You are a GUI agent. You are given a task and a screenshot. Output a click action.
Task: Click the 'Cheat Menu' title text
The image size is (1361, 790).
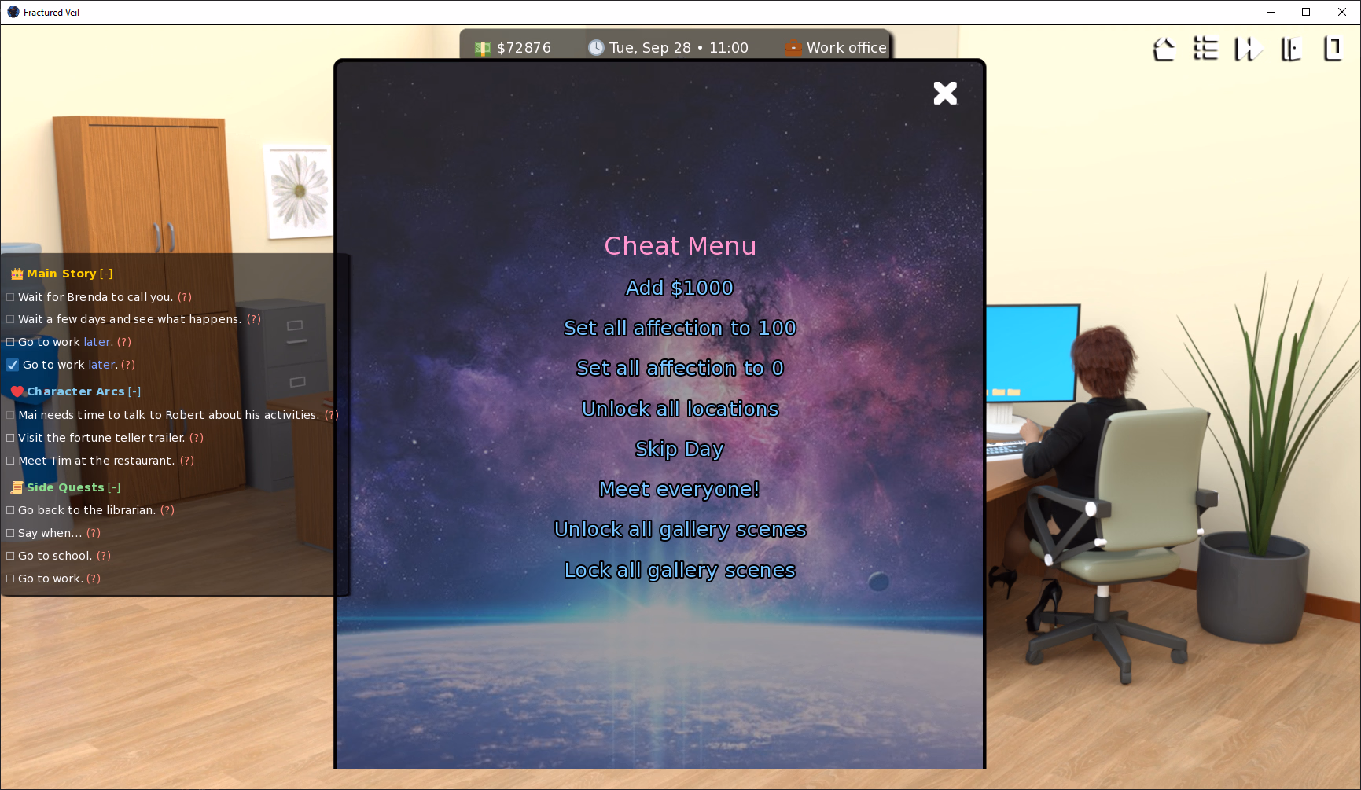(x=680, y=246)
